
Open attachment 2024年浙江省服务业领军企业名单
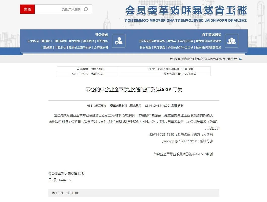(178, 154)
